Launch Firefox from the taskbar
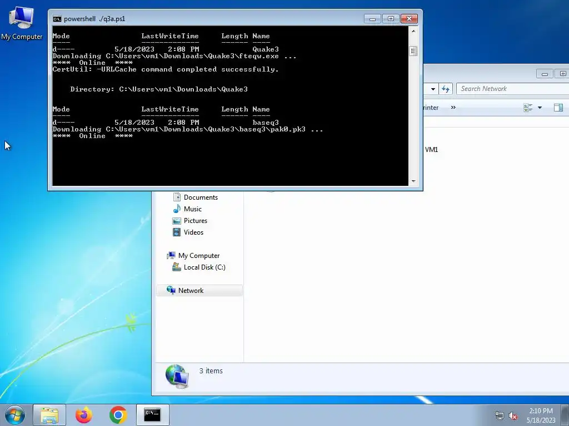569x426 pixels. point(83,415)
